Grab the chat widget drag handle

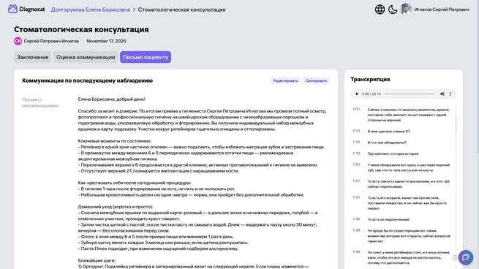point(455,258)
